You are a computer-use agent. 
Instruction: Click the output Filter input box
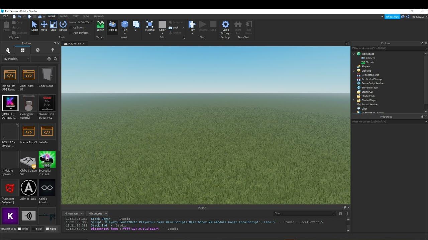pos(304,213)
